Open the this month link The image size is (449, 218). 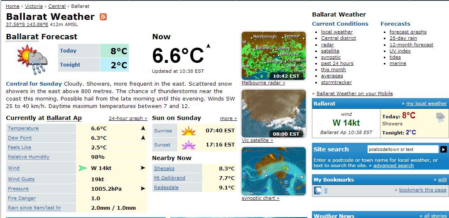333,69
